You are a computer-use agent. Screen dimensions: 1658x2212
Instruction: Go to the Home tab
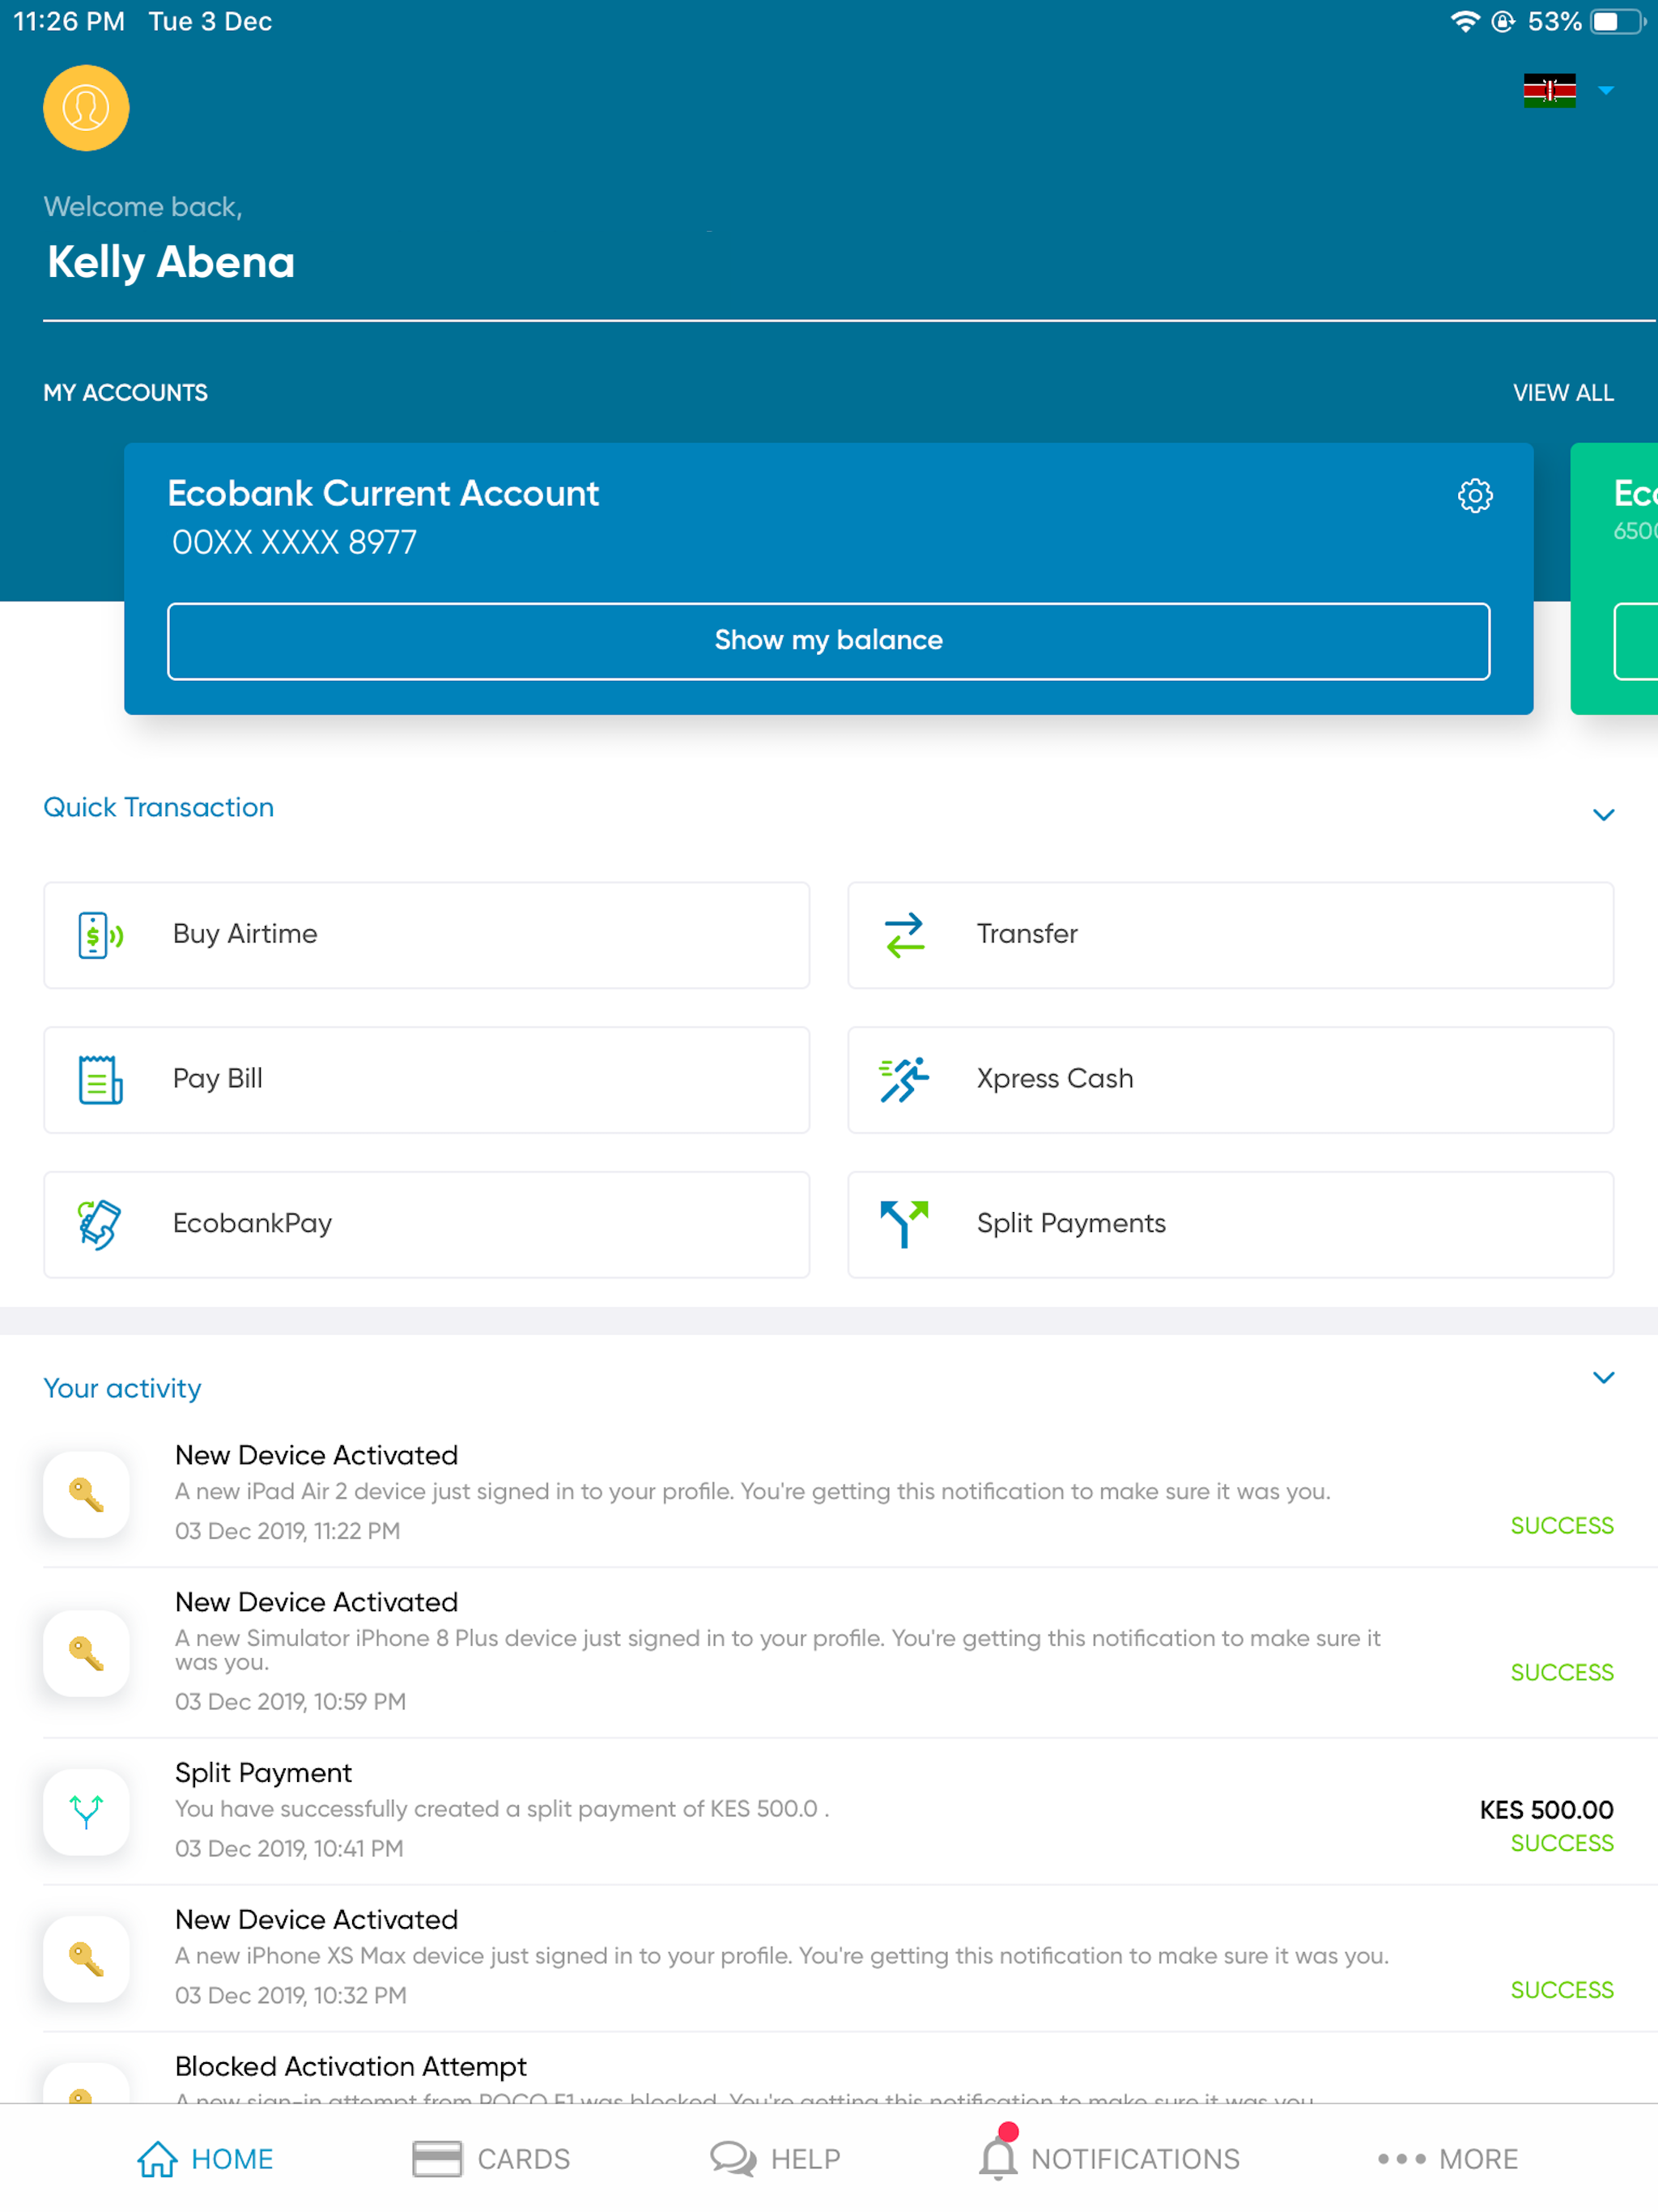[205, 2159]
